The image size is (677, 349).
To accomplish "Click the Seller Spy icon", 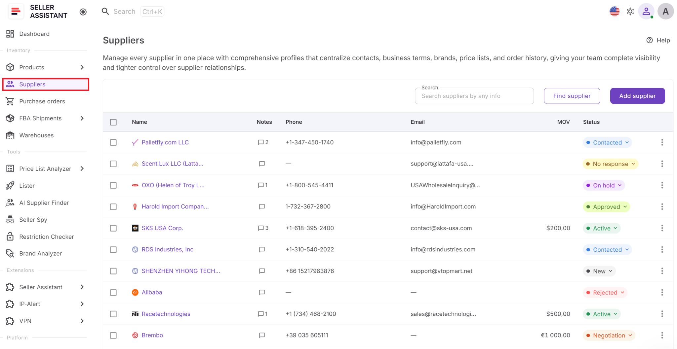I will click(x=10, y=220).
